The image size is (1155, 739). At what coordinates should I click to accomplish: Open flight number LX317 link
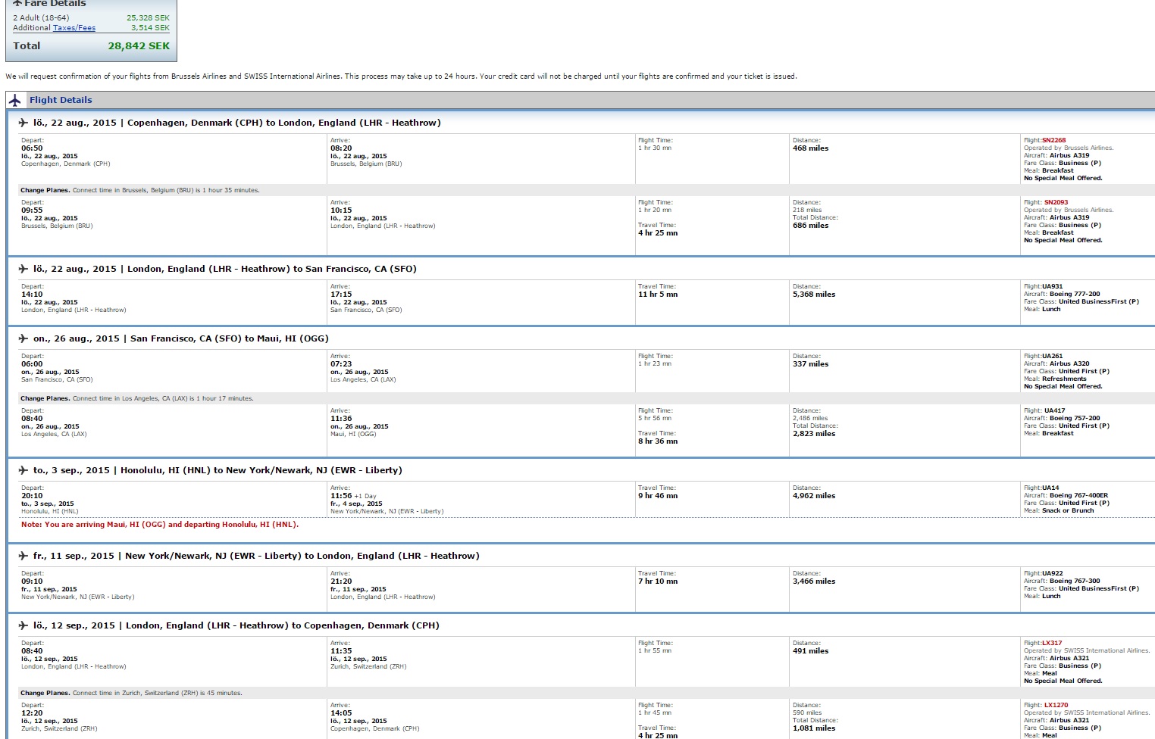click(x=1052, y=643)
